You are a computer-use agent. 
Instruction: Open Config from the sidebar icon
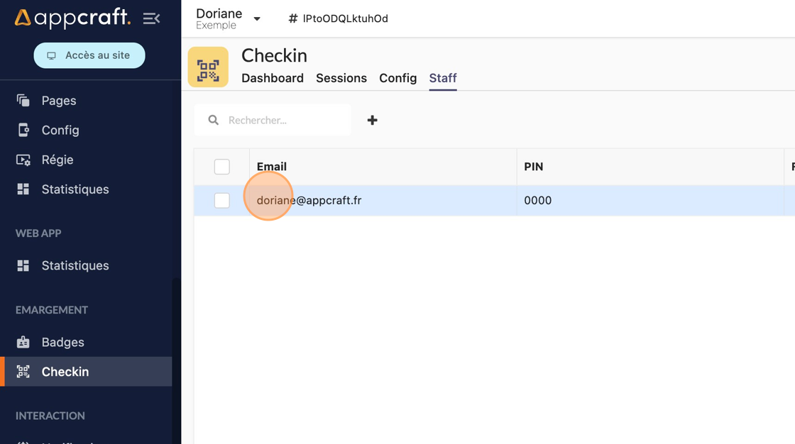23,130
